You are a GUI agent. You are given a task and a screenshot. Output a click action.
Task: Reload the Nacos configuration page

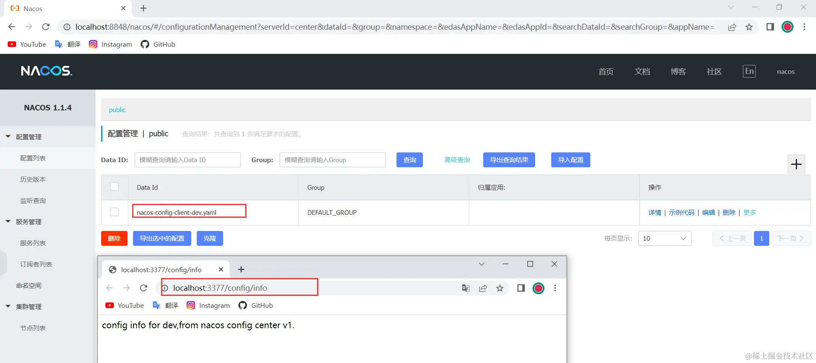pos(46,27)
